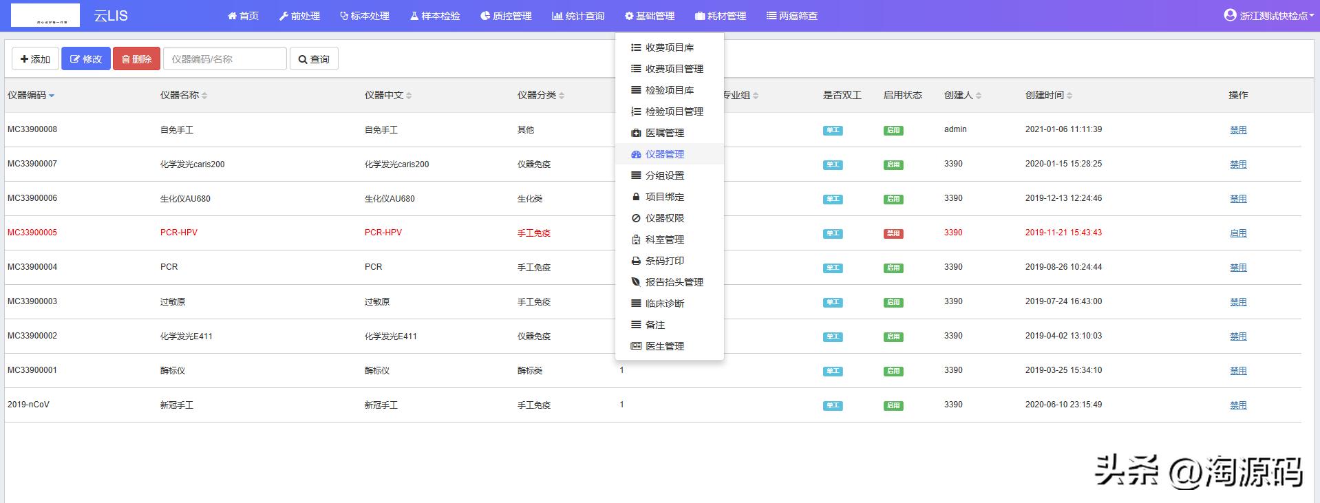Click the home icon beside 首页
This screenshot has width=1320, height=503.
(232, 16)
